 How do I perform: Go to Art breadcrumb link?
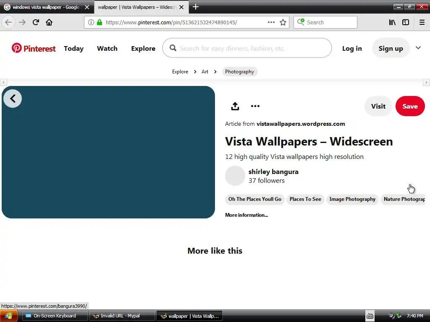tap(205, 72)
